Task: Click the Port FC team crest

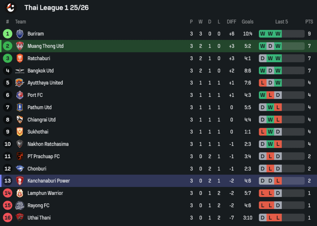Action: (20, 95)
